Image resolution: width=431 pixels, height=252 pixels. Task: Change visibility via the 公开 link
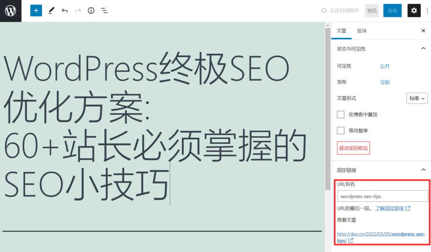(385, 66)
